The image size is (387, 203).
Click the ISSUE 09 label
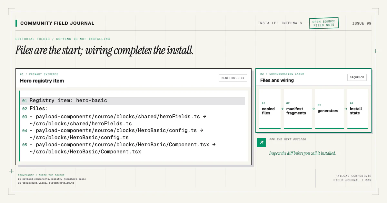click(362, 23)
